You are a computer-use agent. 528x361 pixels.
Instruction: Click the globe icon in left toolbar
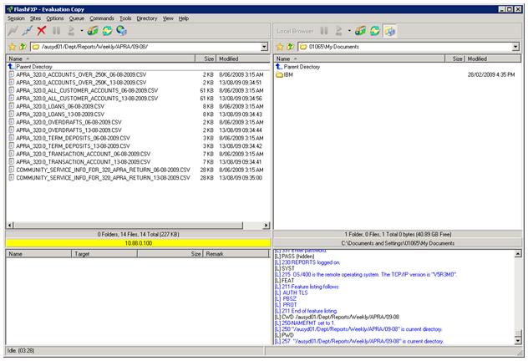click(x=121, y=30)
